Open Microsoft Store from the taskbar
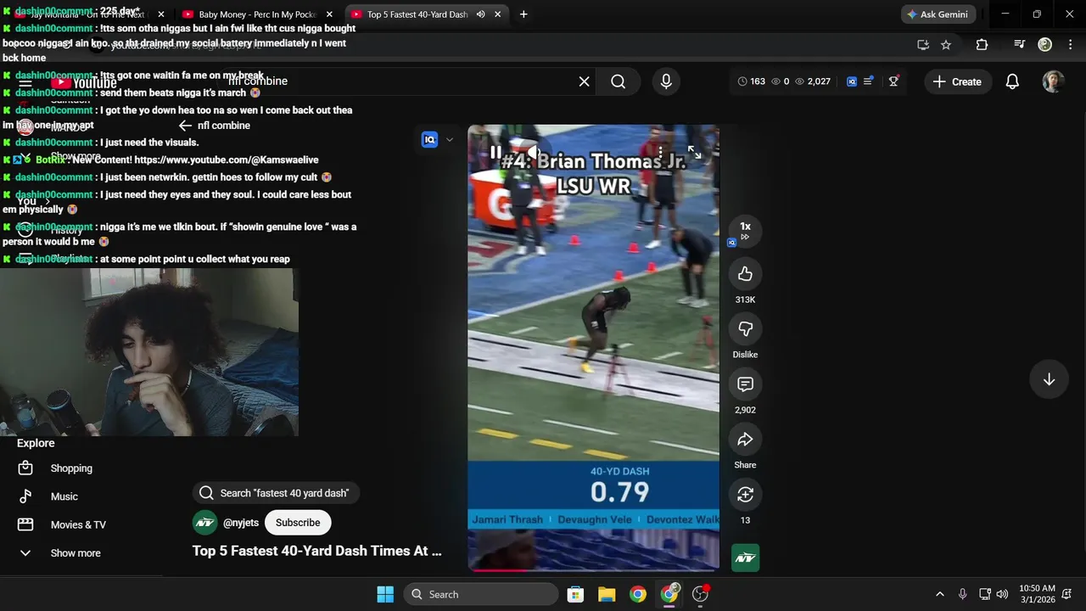The width and height of the screenshot is (1086, 611). [575, 594]
